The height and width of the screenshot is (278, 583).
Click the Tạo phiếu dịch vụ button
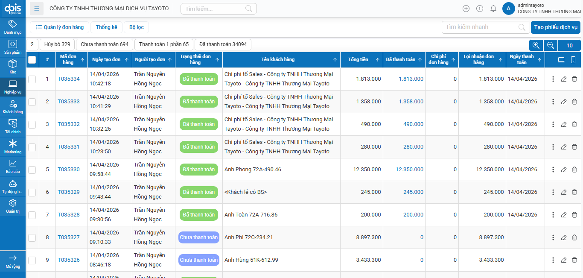[x=555, y=27]
